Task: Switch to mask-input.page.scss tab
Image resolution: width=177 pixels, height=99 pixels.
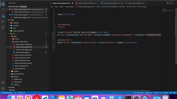Action: click(136, 3)
